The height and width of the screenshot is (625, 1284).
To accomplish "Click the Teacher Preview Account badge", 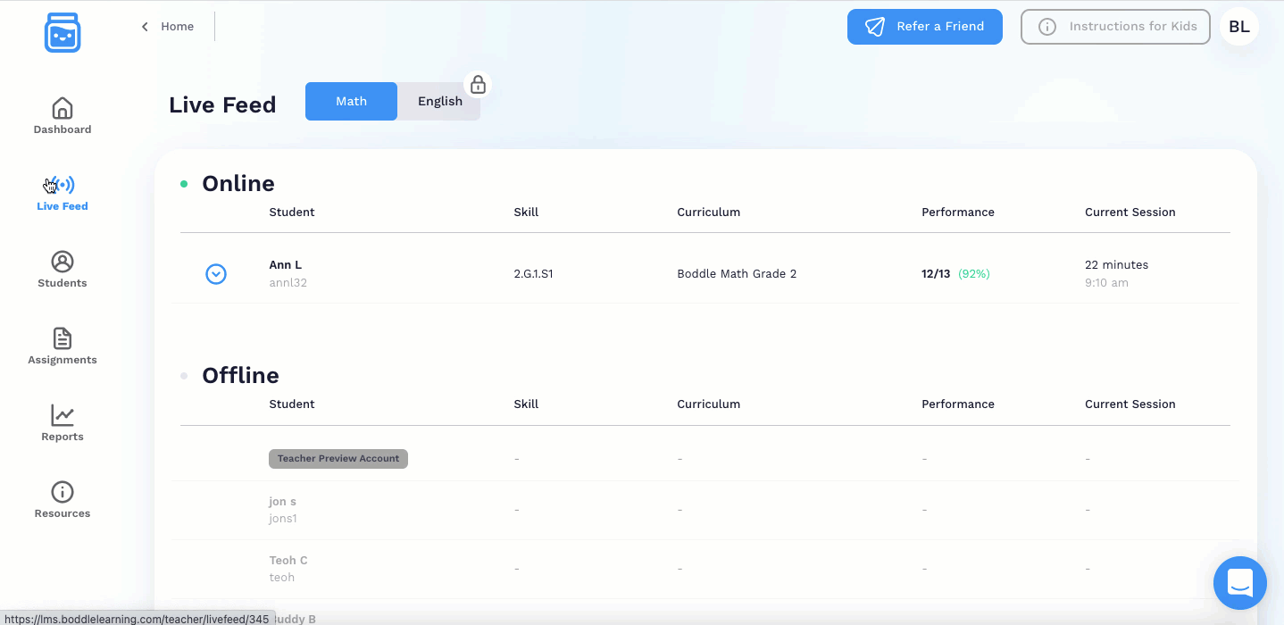I will pos(338,459).
